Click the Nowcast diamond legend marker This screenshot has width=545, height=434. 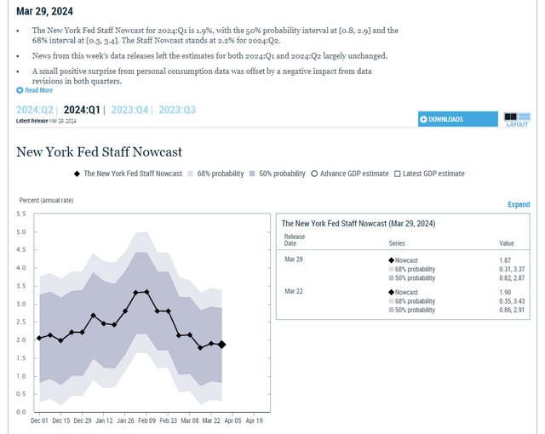(x=77, y=174)
